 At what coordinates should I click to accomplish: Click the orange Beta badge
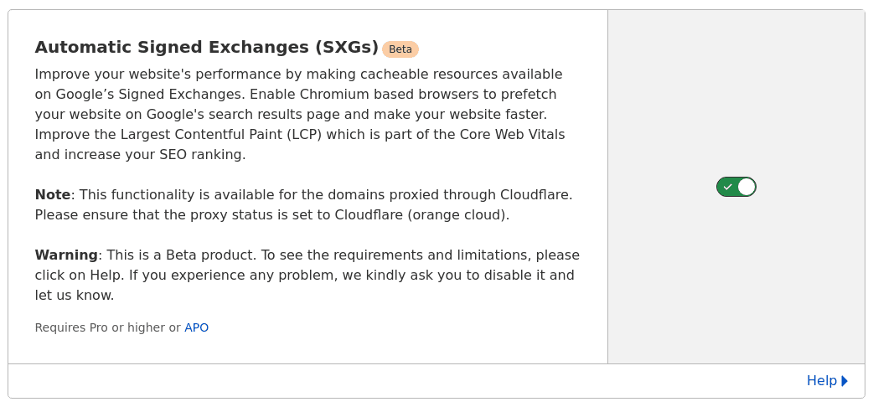pos(400,49)
